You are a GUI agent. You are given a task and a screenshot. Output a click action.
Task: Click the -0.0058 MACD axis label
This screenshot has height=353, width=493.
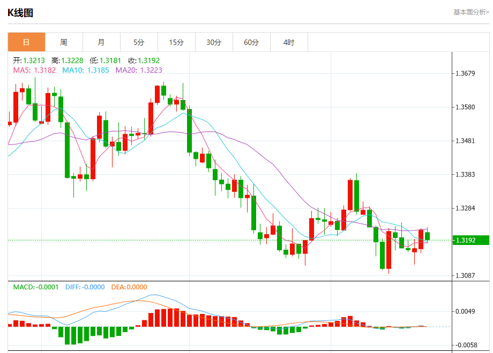[x=467, y=345]
